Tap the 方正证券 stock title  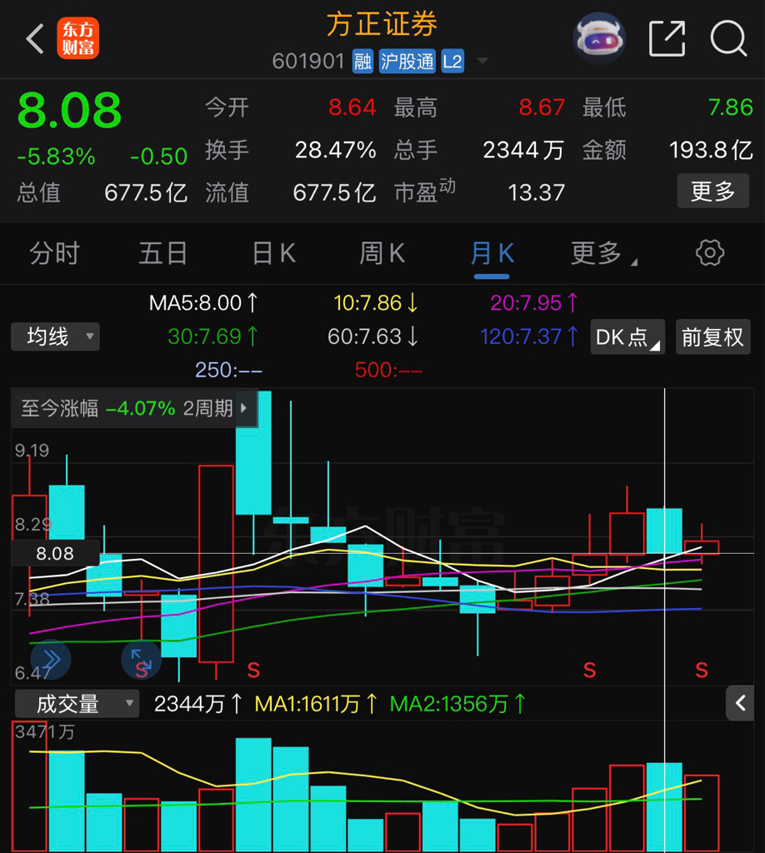click(382, 24)
